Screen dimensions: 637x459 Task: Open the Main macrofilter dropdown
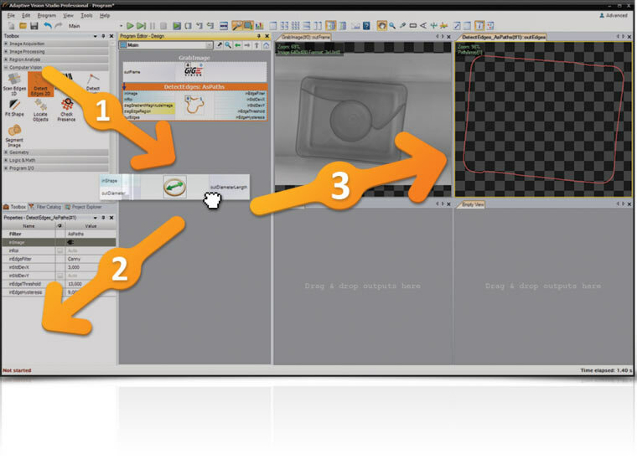click(209, 45)
